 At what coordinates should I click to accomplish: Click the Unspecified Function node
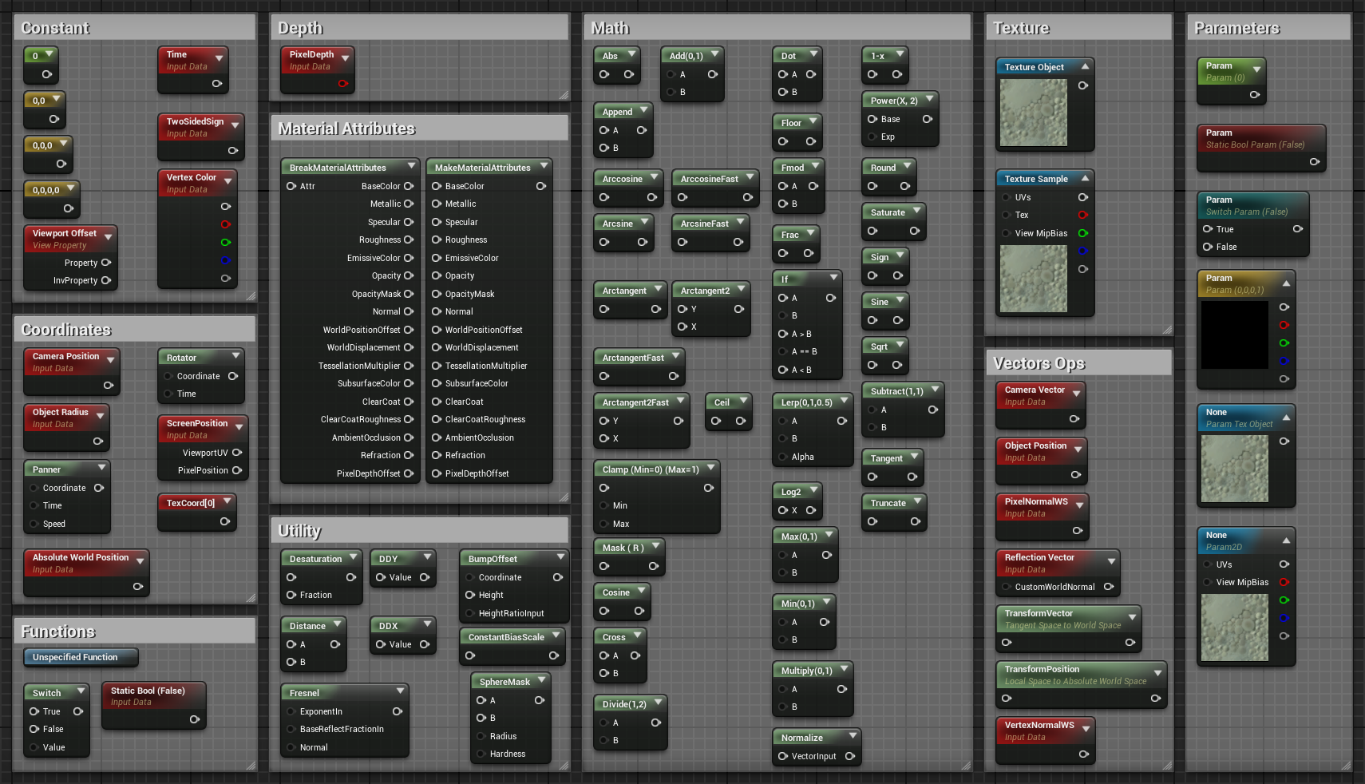click(x=81, y=657)
